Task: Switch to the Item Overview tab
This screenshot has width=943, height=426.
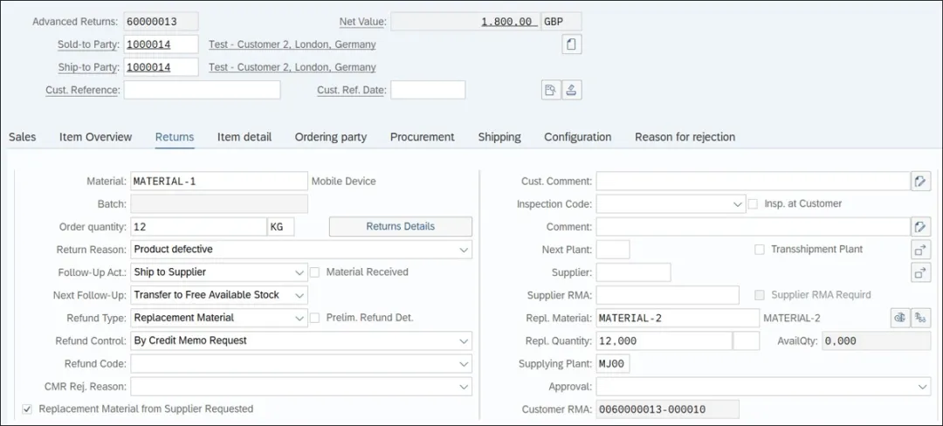Action: click(x=95, y=137)
